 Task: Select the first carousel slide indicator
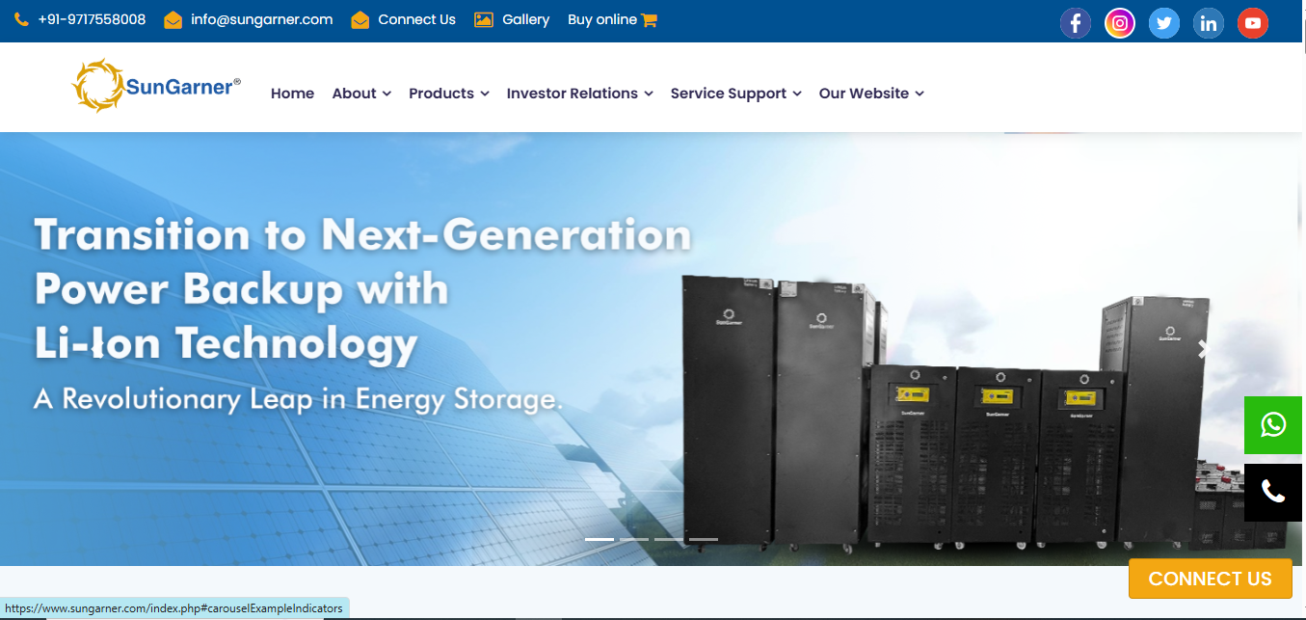click(600, 539)
